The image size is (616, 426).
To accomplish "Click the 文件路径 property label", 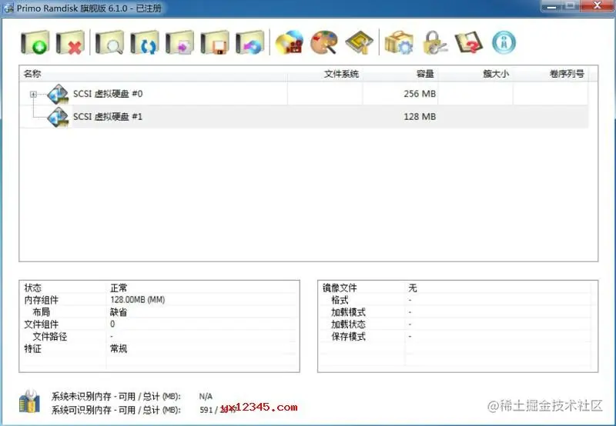I will (50, 337).
